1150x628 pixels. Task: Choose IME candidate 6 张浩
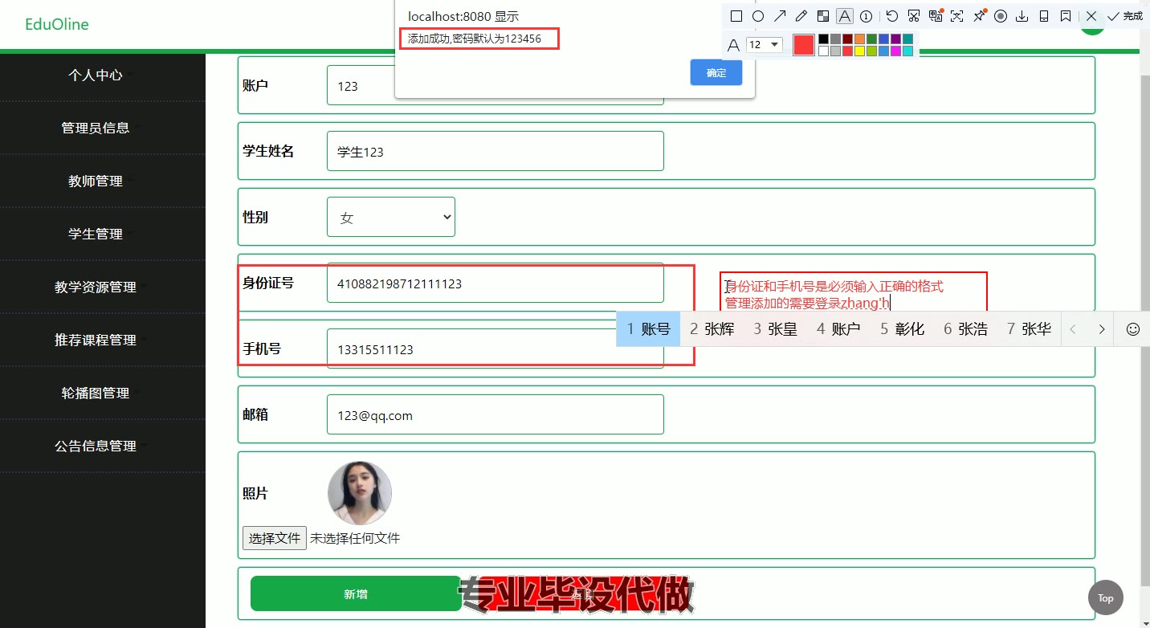point(965,329)
